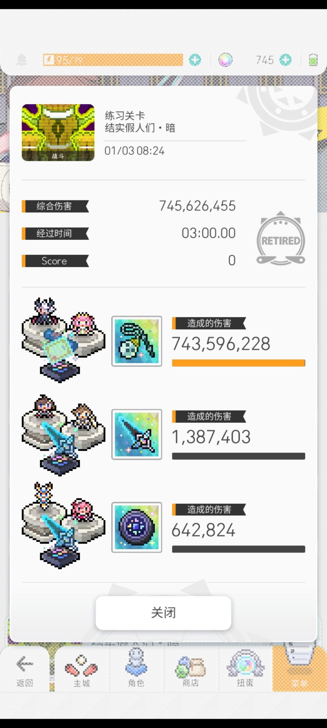
Task: Tap the boss stage thumbnail labeled 战斗
Action: [58, 133]
